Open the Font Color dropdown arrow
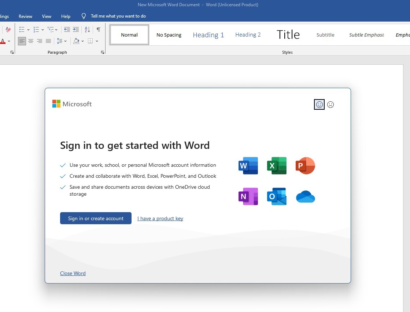The height and width of the screenshot is (312, 410). coord(9,41)
